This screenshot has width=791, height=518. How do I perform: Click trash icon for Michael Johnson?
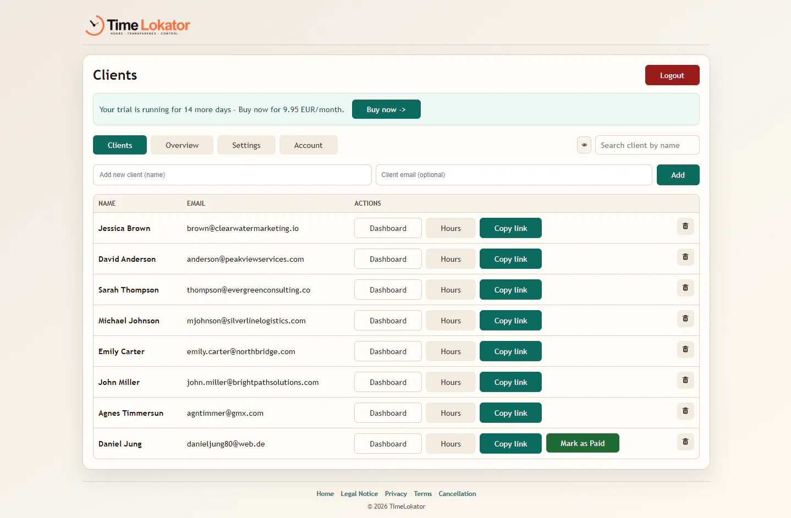pyautogui.click(x=685, y=318)
